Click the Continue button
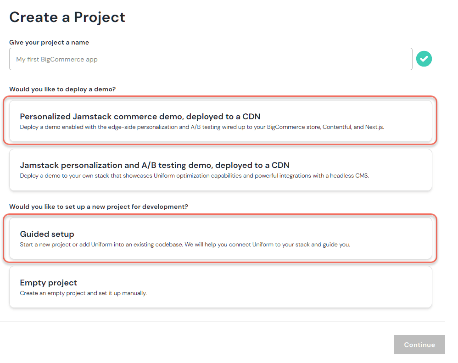Image resolution: width=458 pixels, height=363 pixels. 419,344
